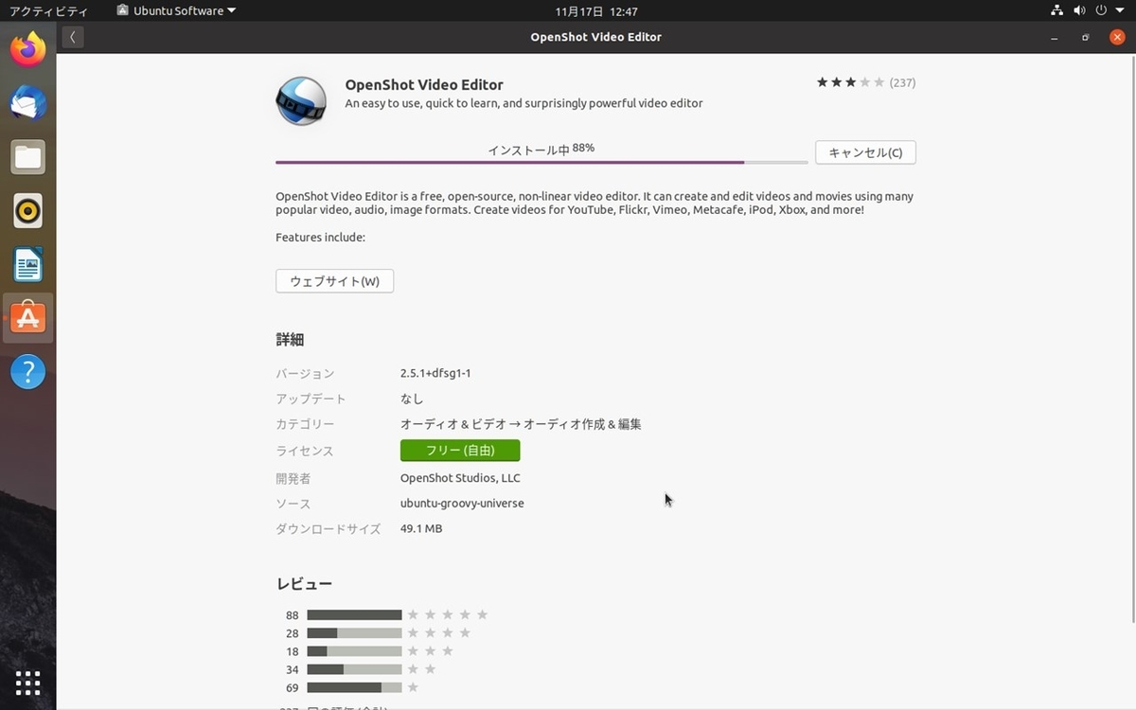This screenshot has width=1136, height=710.
Task: Click the install progress bar
Action: click(x=541, y=163)
